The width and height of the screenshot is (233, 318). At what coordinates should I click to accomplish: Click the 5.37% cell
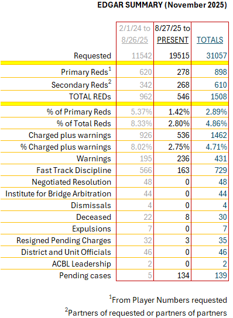142,112
